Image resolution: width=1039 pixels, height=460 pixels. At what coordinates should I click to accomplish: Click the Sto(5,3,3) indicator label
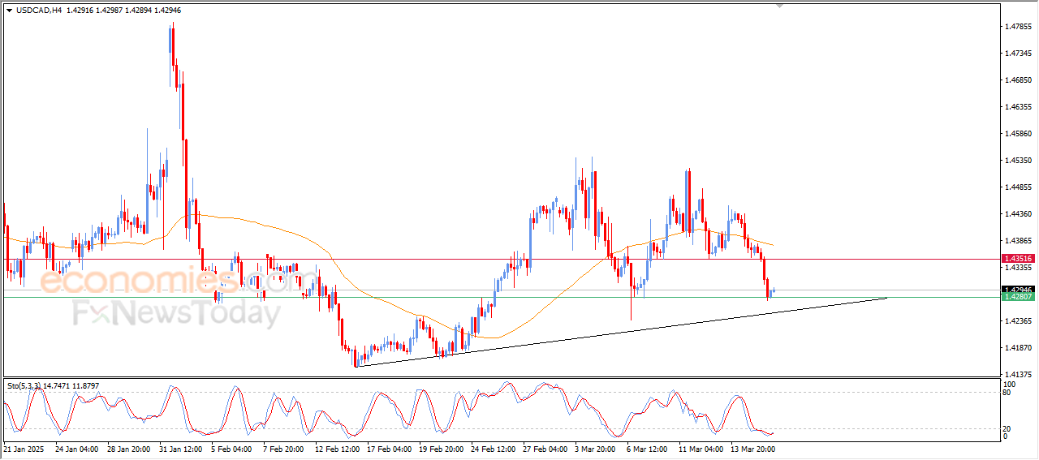(x=25, y=386)
